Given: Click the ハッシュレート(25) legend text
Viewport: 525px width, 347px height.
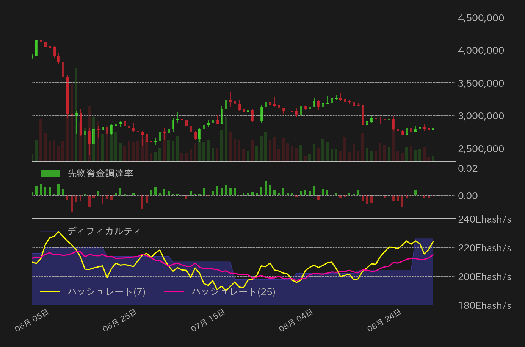Looking at the screenshot, I should click(234, 292).
